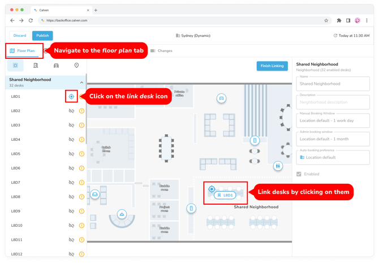Viewport: 379px width, 263px height.
Task: Click the restroom marker on floor plan
Action: pos(277,166)
